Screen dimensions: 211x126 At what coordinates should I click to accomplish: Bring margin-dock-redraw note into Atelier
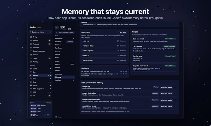pos(166,94)
